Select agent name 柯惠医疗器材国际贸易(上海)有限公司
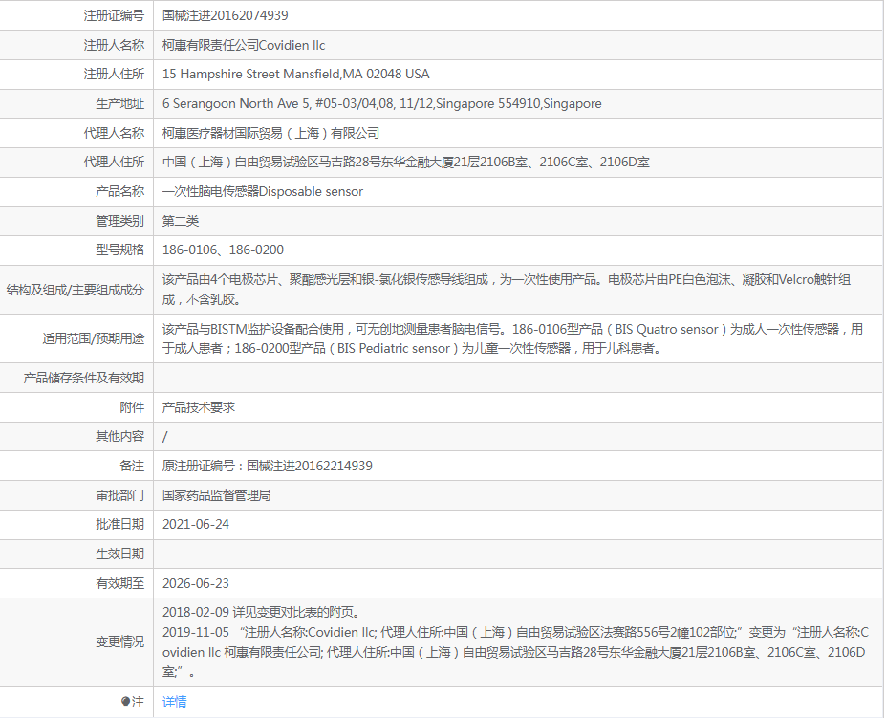This screenshot has width=886, height=718. tap(270, 133)
